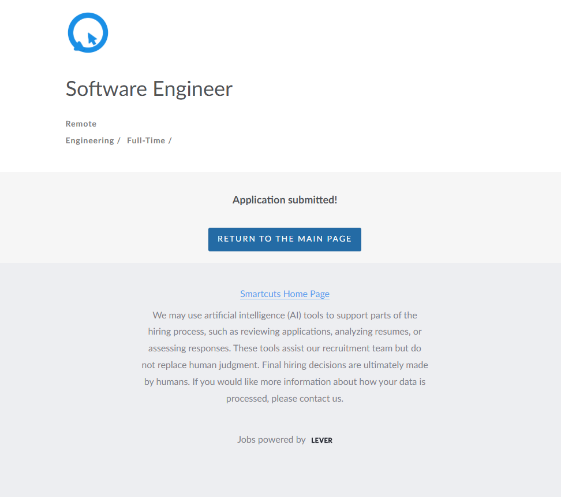Screen dimensions: 561x497
Task: Click the 'please contact us' text
Action: click(x=307, y=398)
